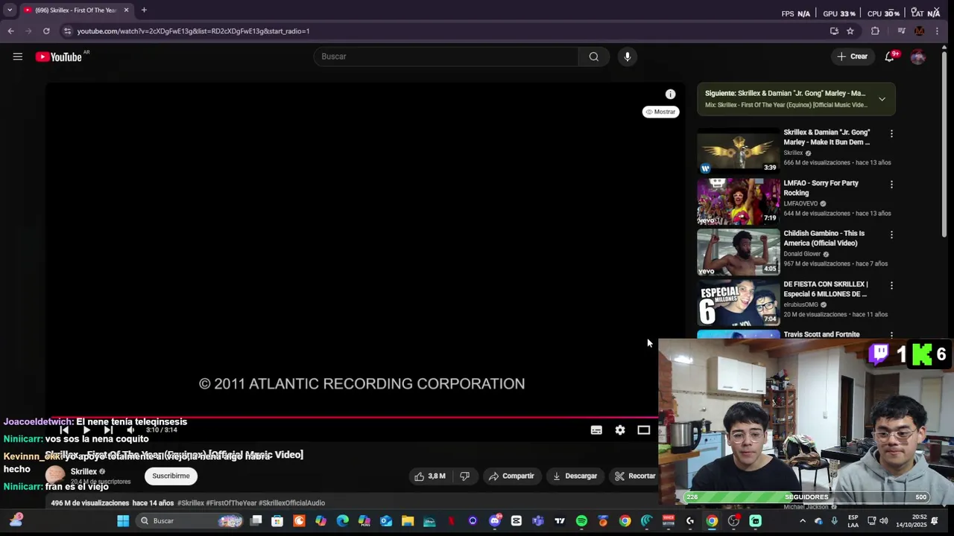The image size is (954, 536).
Task: Click the magnifier search button
Action: click(593, 57)
